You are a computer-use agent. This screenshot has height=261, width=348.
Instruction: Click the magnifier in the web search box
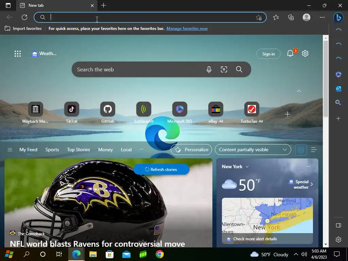(x=239, y=69)
